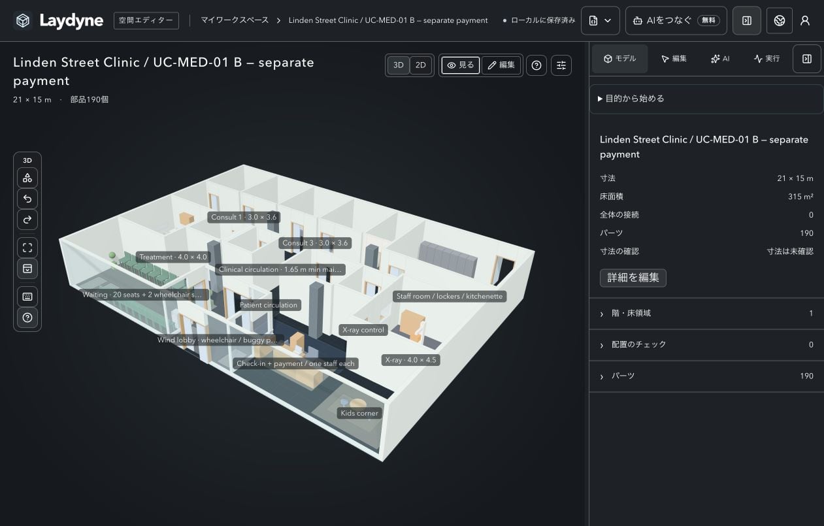Click the Linden Street Clinic breadcrumb item
This screenshot has width=824, height=526.
[388, 21]
